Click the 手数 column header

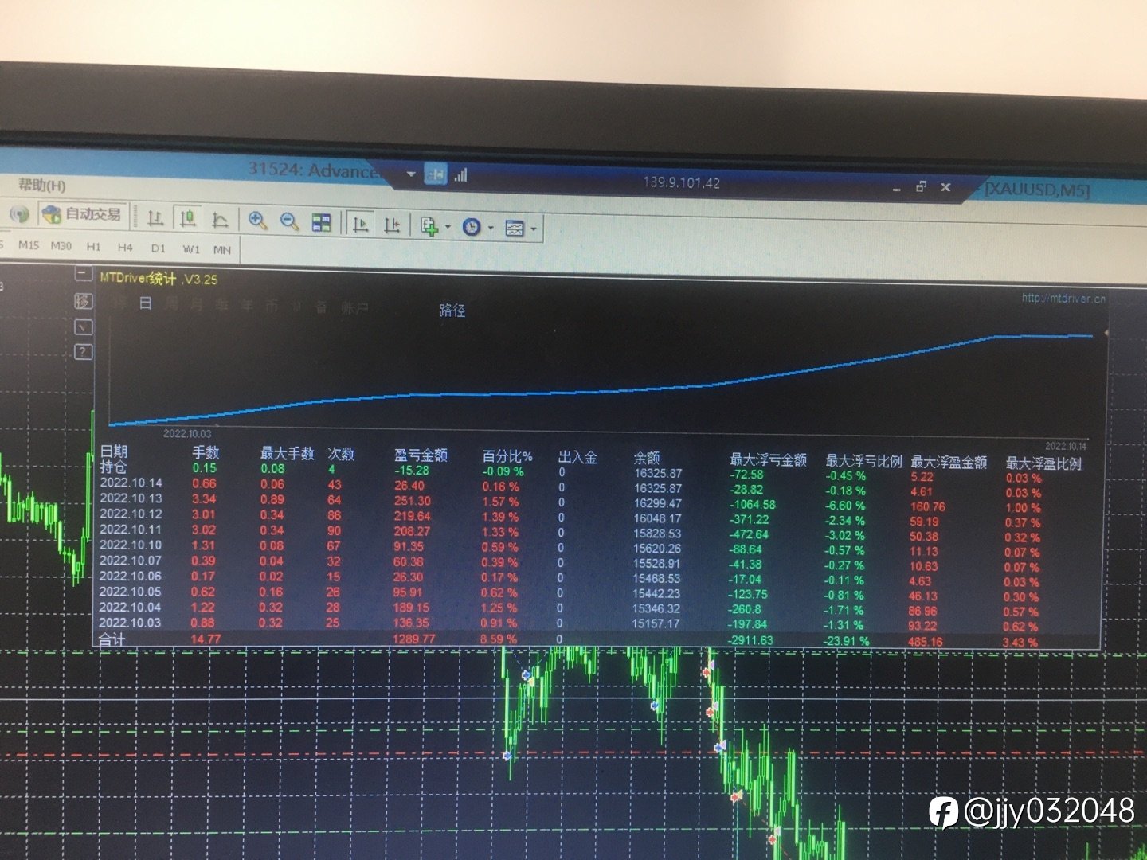click(x=206, y=452)
